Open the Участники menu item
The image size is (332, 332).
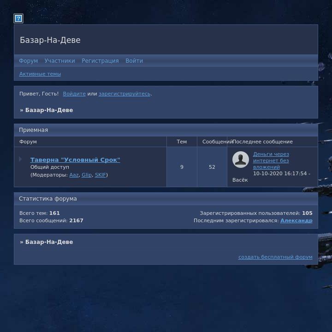click(x=59, y=61)
